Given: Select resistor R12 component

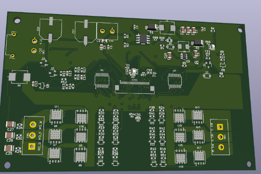Looking at the screenshot, I should pyautogui.click(x=64, y=79).
